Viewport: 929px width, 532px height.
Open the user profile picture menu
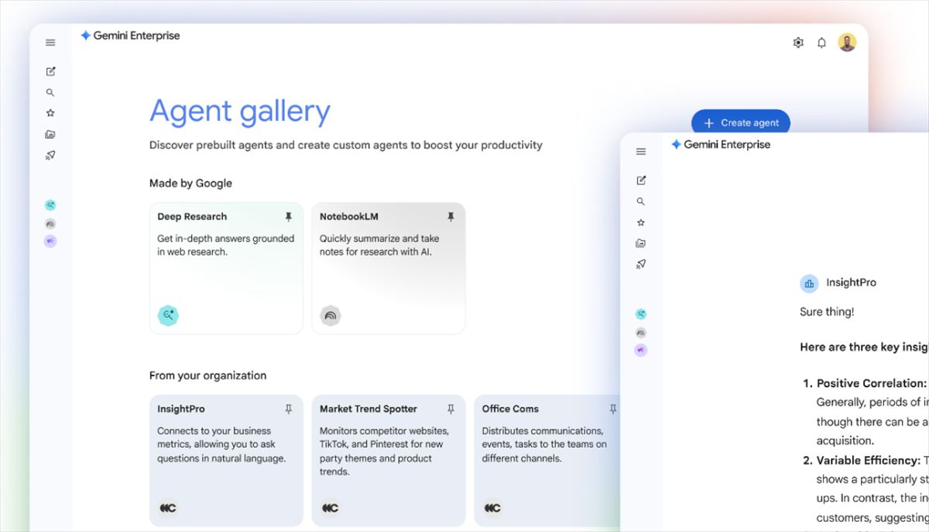click(847, 42)
